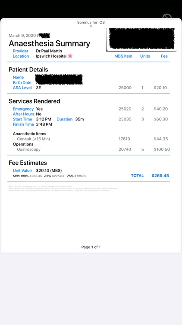The image size is (182, 325).
Task: Click the Units column header
Action: coord(145,56)
